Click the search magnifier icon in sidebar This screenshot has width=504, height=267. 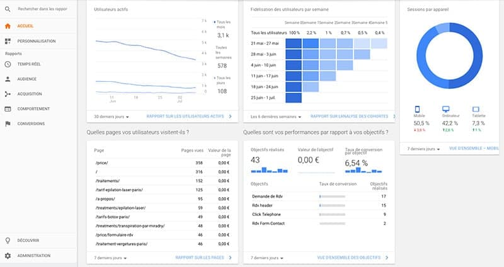pos(8,9)
